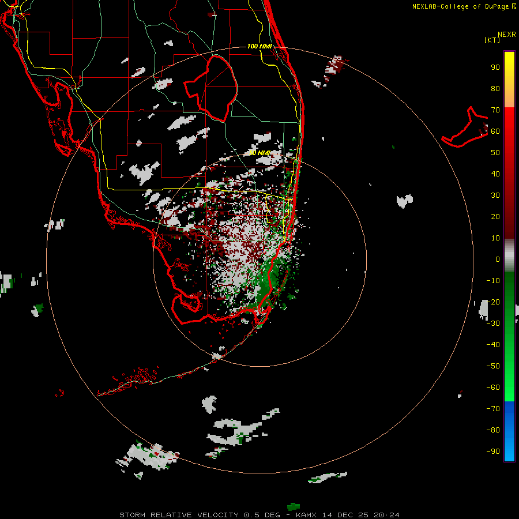Click the -60 knot scale value

493,388
